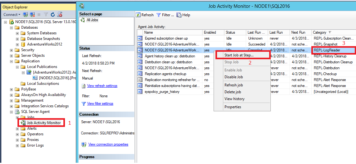This screenshot has width=356, height=164.
Task: Open the Connect dropdown in Object Explorer
Action: 12,15
